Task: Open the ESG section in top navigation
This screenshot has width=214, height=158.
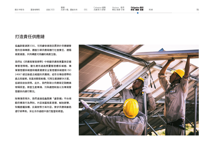Action: (x=85, y=10)
